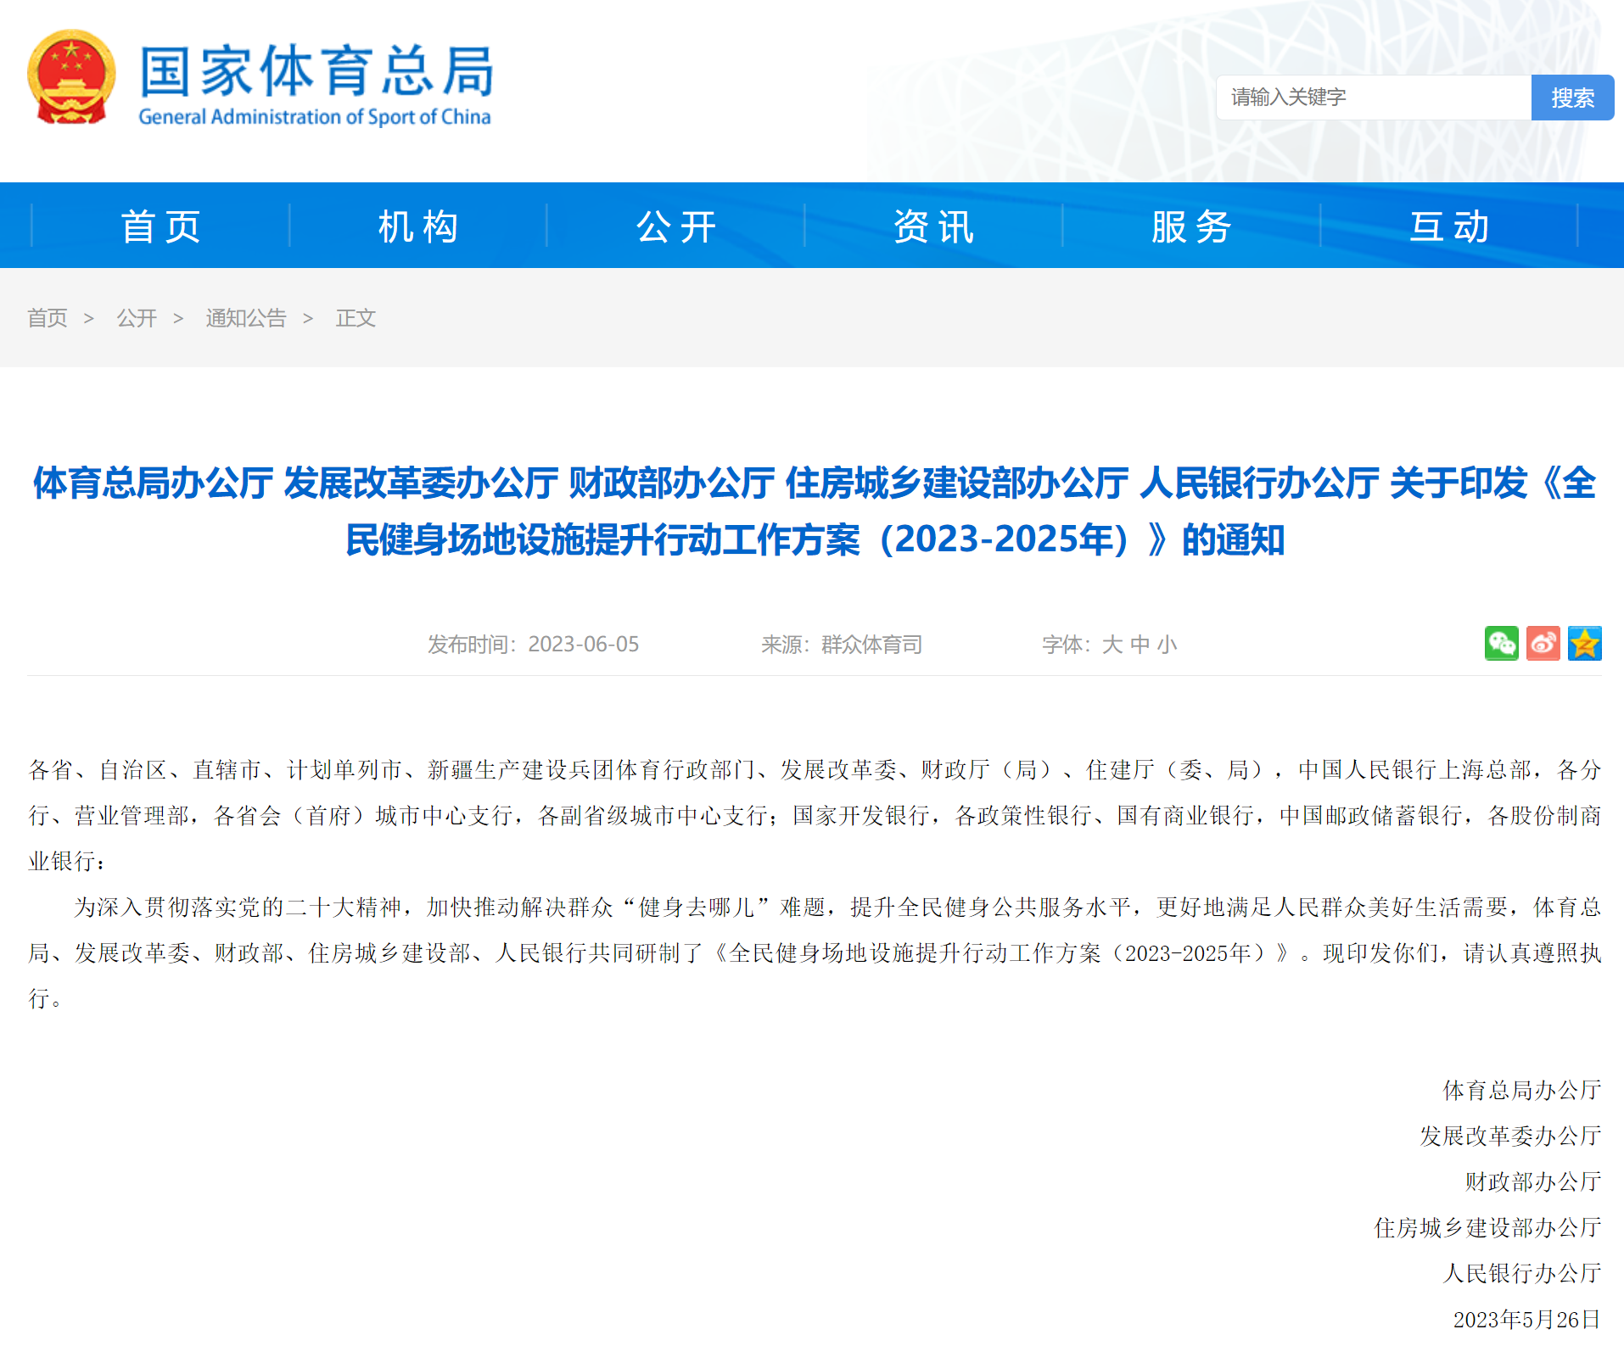Share the article via Weibo icon
Screen dimensions: 1624x1346
(1543, 644)
